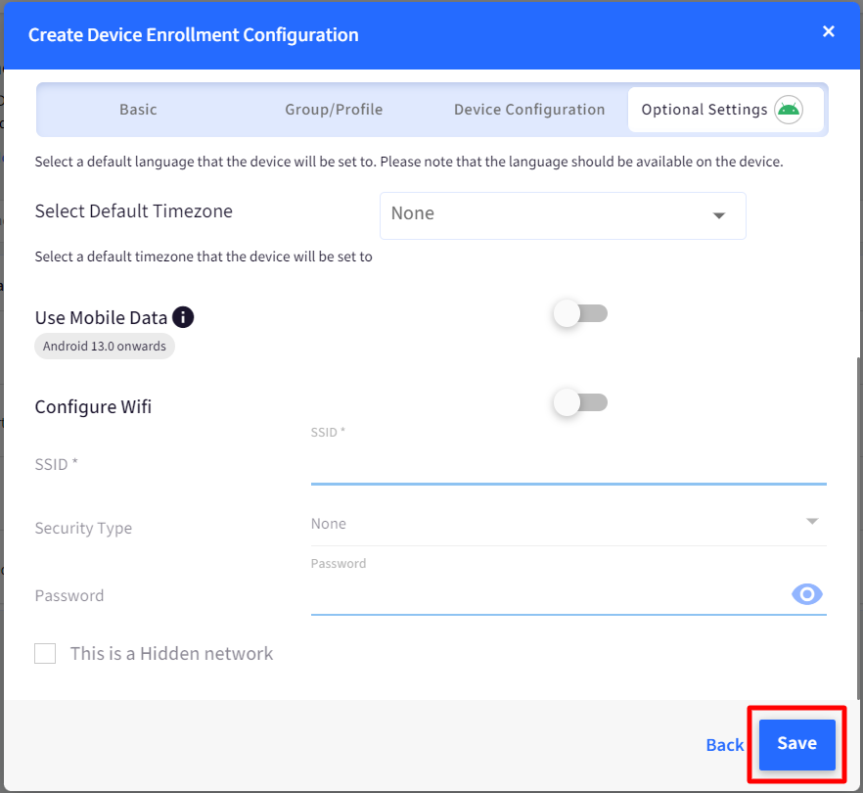Close the Create Device Enrollment Configuration dialog

(829, 31)
